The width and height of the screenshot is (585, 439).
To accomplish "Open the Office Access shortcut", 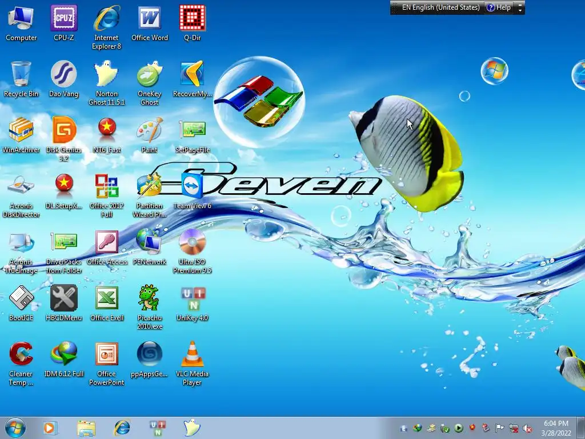I will 107,247.
